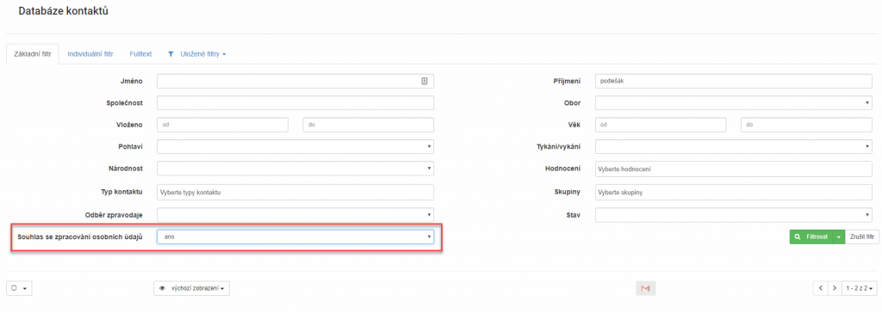Toggle the select-all checkbox
This screenshot has width=882, height=313.
[x=14, y=288]
